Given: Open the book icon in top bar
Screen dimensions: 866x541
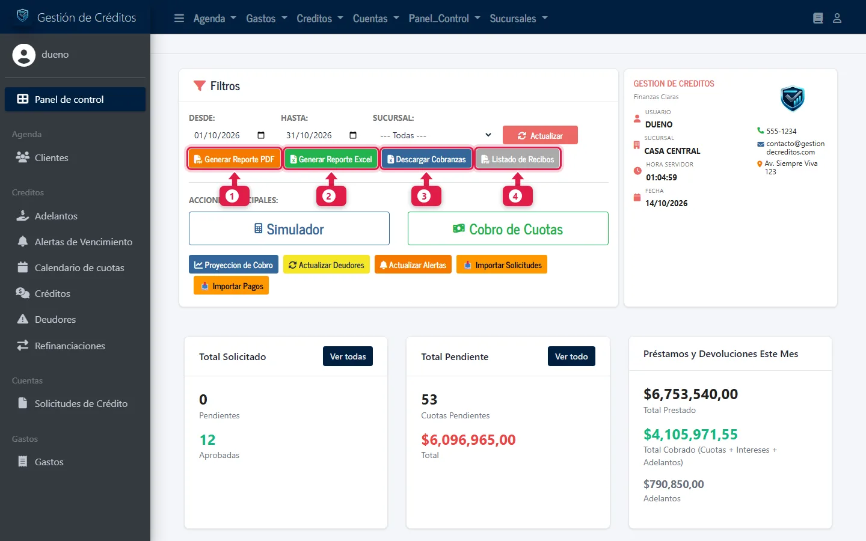Looking at the screenshot, I should tap(818, 18).
